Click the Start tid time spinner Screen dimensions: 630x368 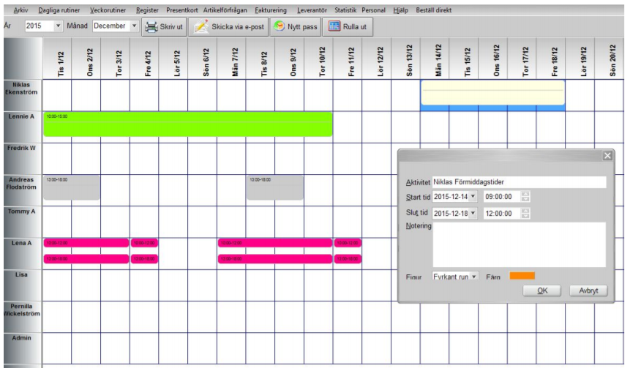(x=525, y=197)
